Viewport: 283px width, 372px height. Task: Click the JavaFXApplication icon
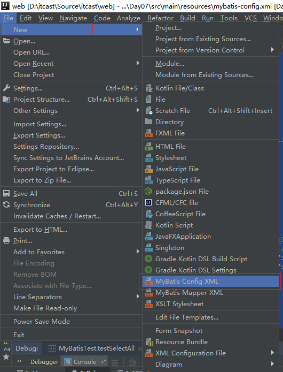coord(148,236)
